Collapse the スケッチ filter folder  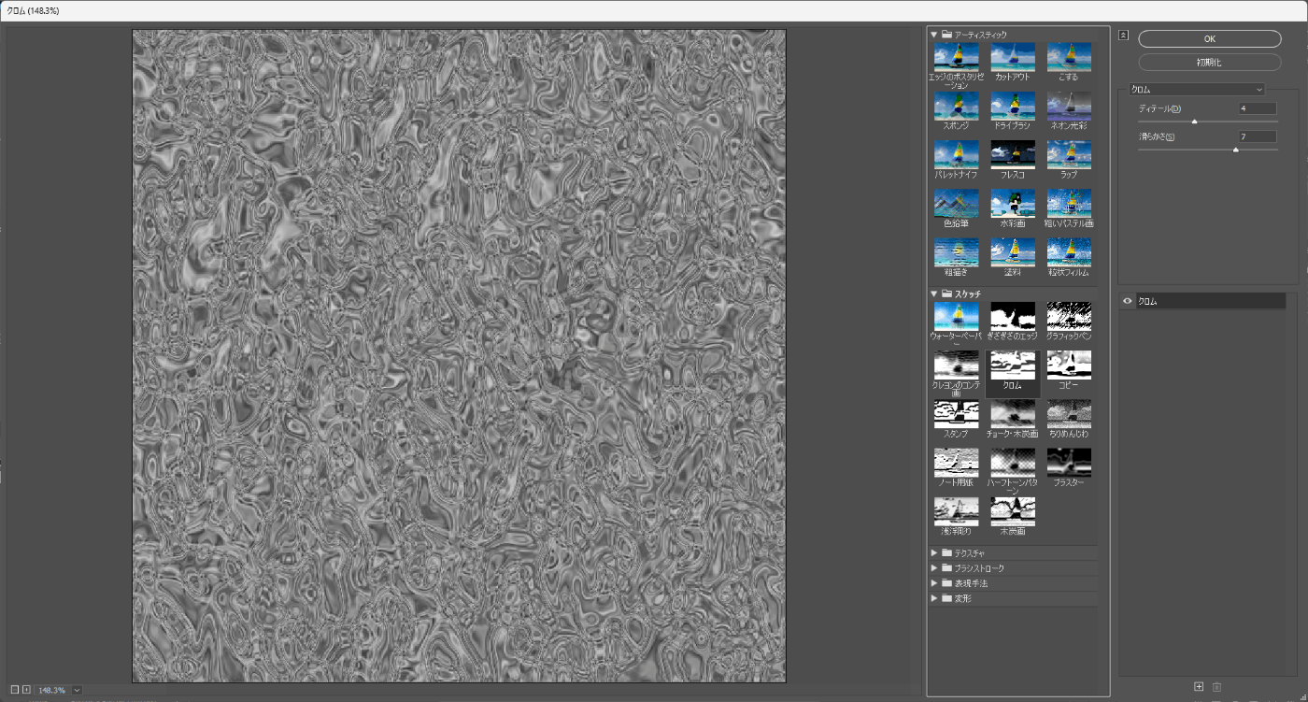(x=934, y=294)
